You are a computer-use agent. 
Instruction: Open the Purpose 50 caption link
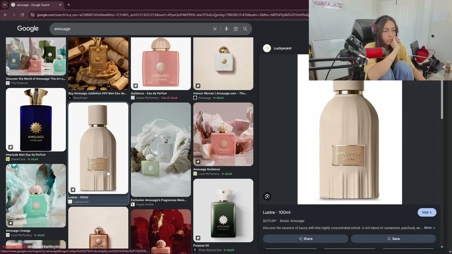201,246
